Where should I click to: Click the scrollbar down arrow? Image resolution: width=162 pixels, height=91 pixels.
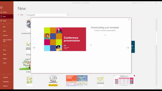pyautogui.click(x=156, y=85)
